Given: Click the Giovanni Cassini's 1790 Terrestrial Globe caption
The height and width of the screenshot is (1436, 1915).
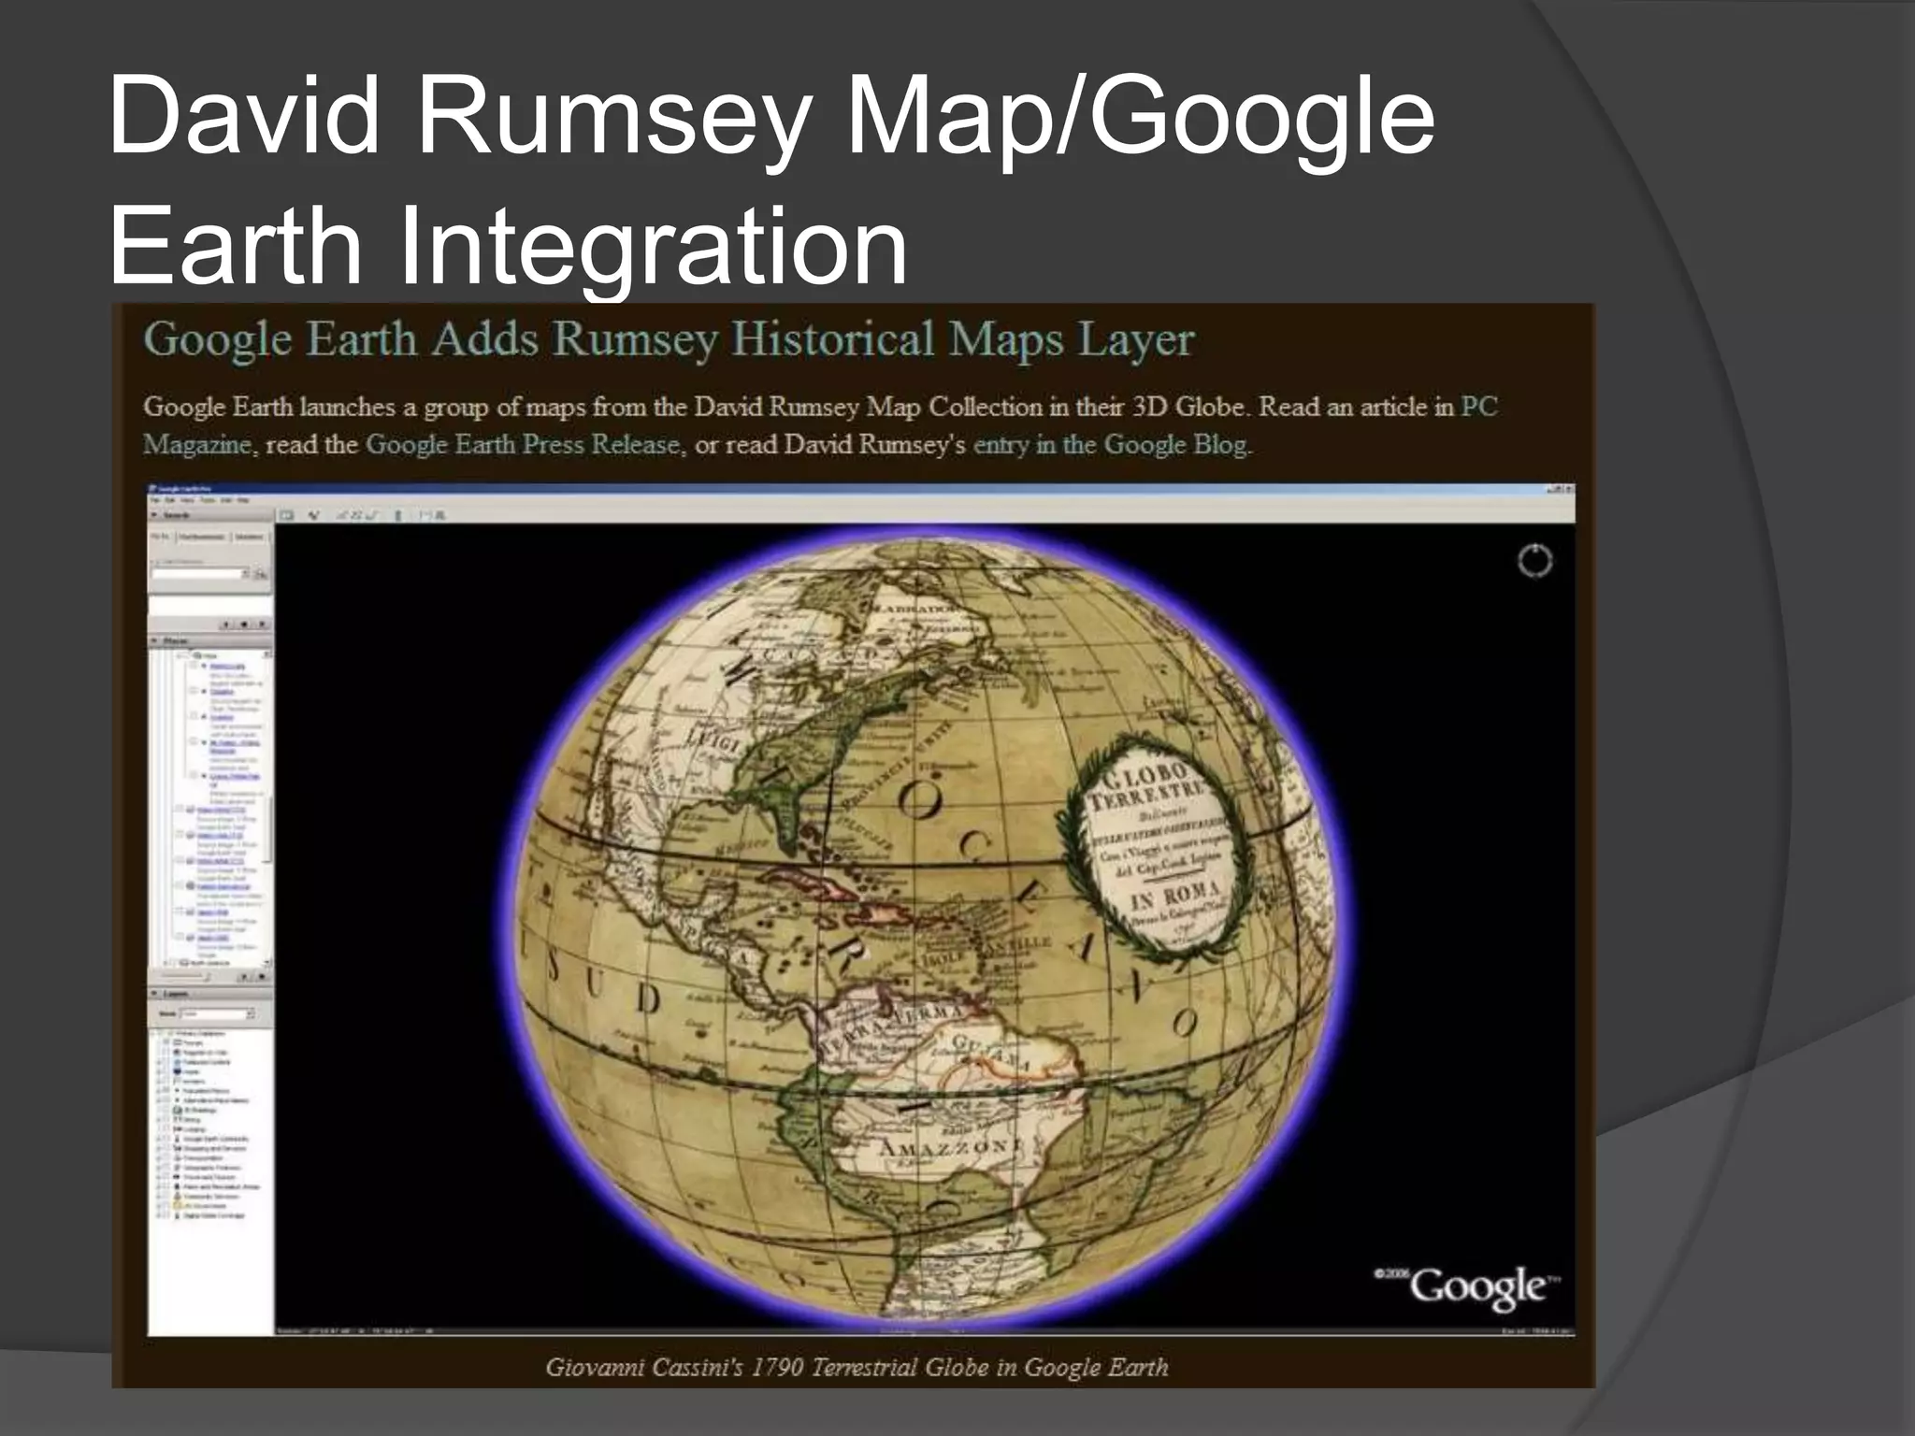Looking at the screenshot, I should click(x=857, y=1367).
